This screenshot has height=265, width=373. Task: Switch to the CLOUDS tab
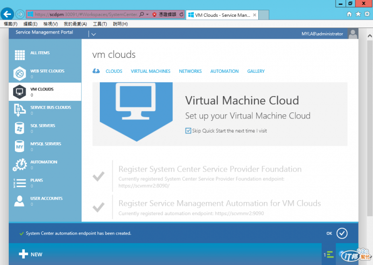pos(114,71)
